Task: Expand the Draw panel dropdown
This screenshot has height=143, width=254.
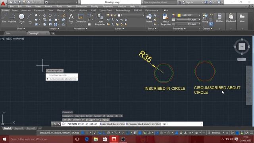Action: (x=21, y=29)
